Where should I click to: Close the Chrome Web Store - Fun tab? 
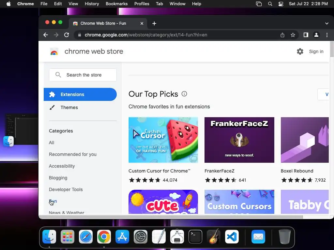tap(142, 23)
